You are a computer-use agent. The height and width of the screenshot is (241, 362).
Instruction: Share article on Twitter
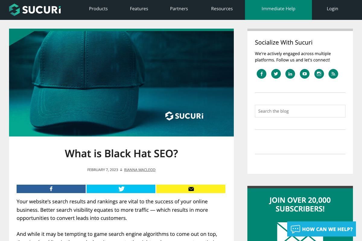pyautogui.click(x=121, y=189)
